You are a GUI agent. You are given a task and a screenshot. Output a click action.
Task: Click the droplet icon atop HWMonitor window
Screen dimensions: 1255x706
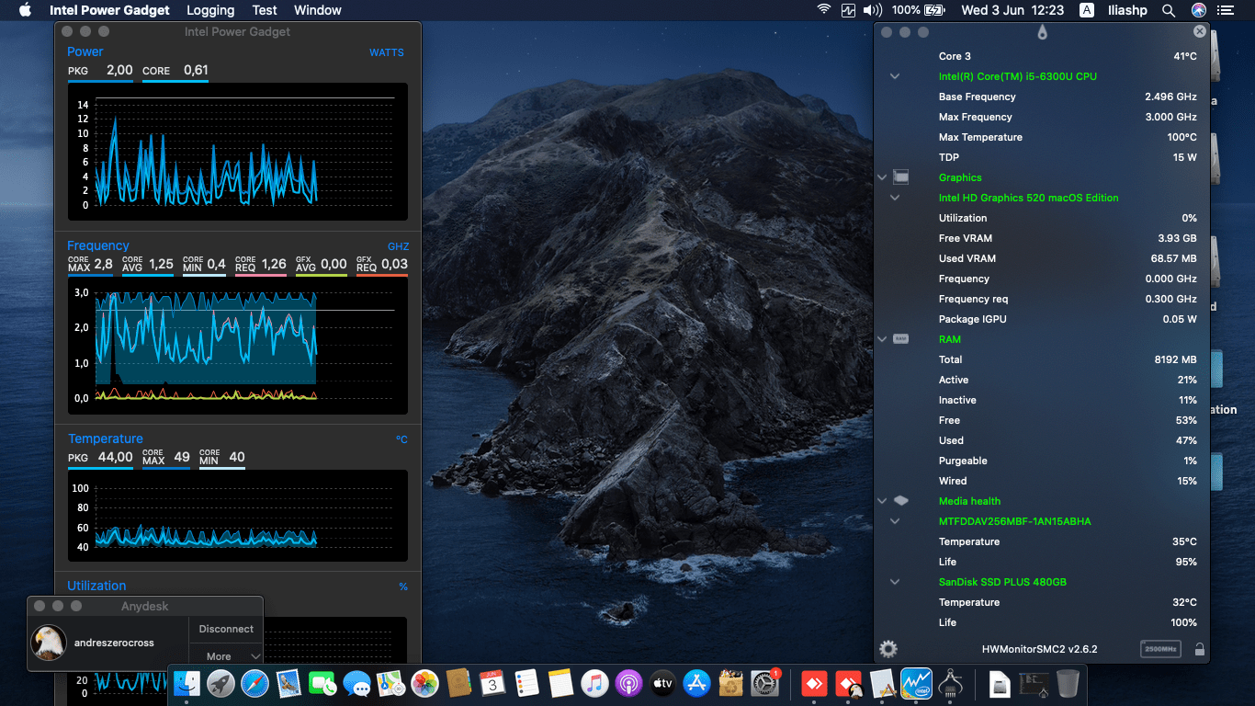pos(1041,32)
